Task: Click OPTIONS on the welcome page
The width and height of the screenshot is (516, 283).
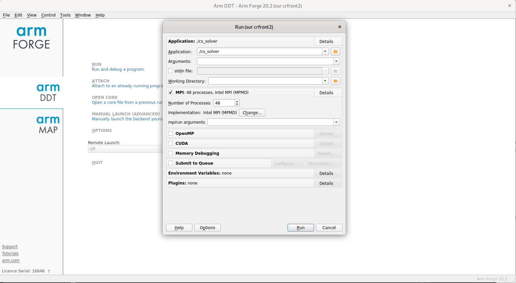Action: click(102, 131)
